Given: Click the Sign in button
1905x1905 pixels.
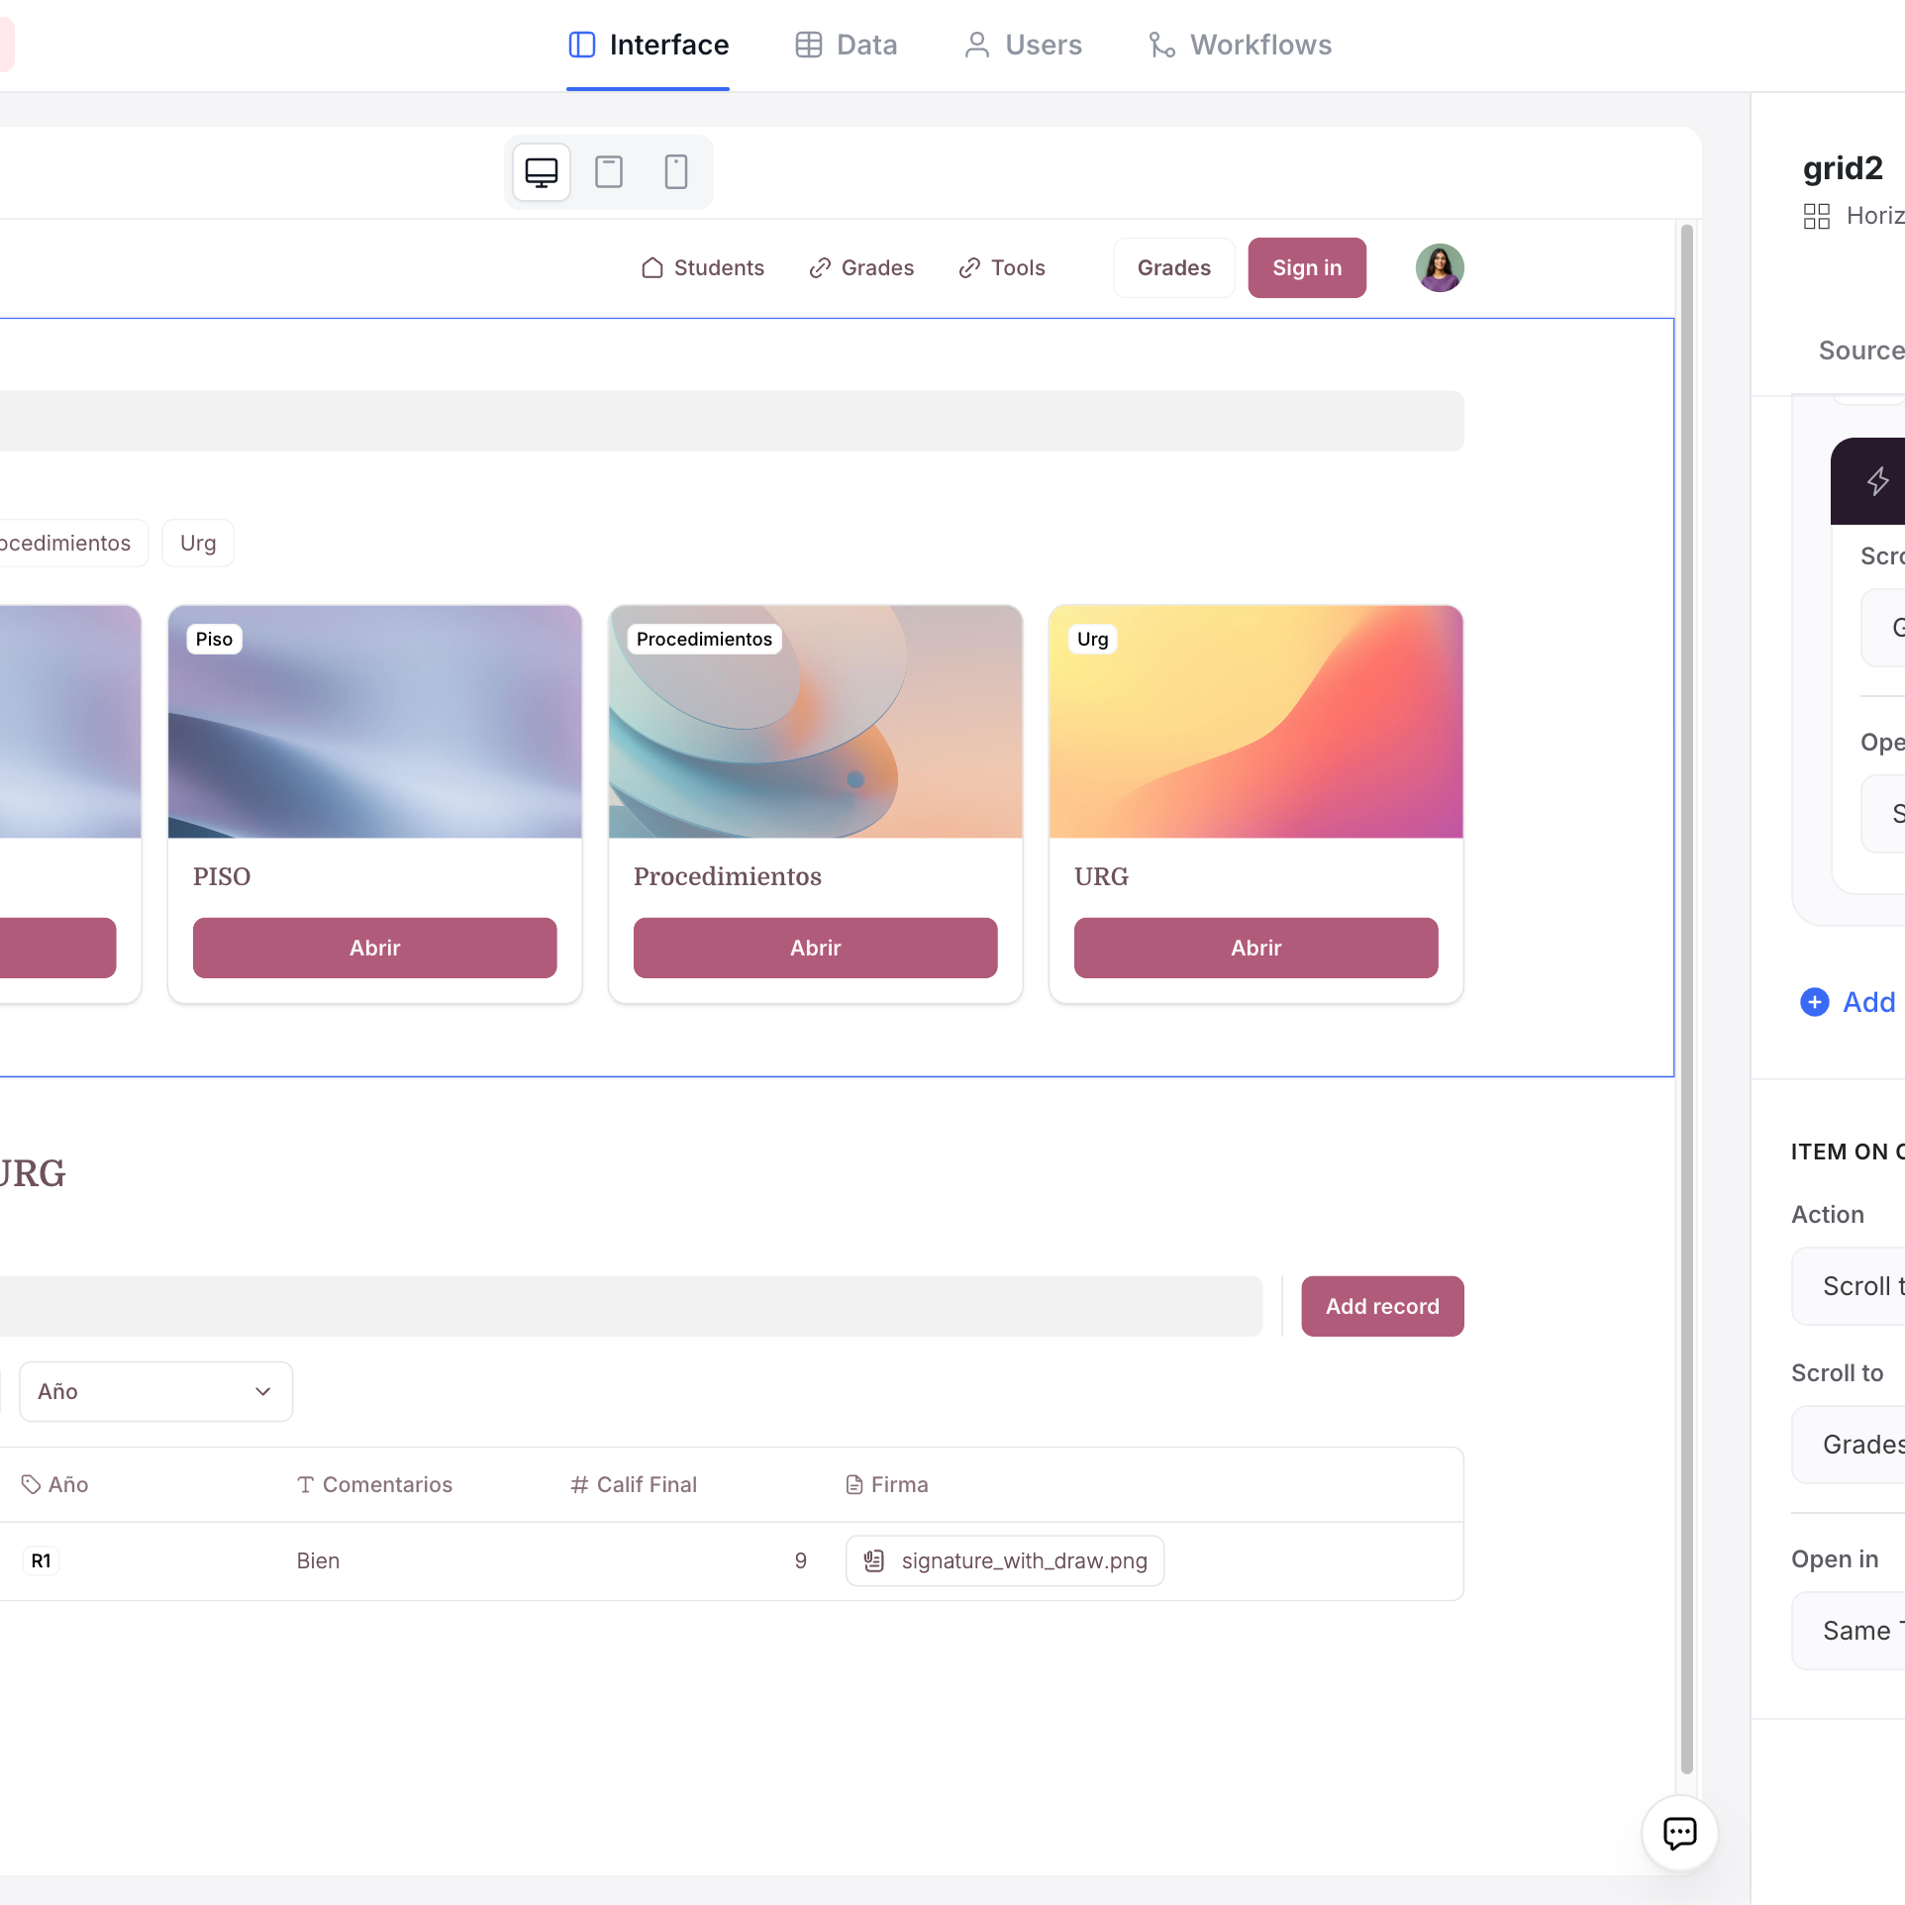Looking at the screenshot, I should click(1306, 267).
